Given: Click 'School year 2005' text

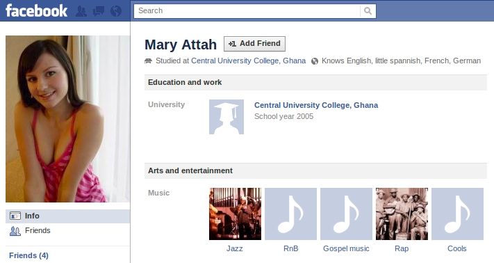Looking at the screenshot, I should point(284,116).
